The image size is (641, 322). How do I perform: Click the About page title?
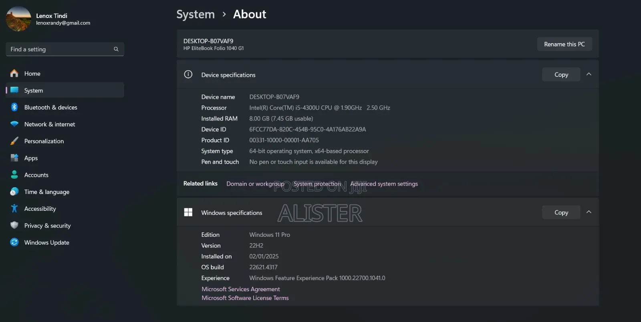[x=250, y=14]
